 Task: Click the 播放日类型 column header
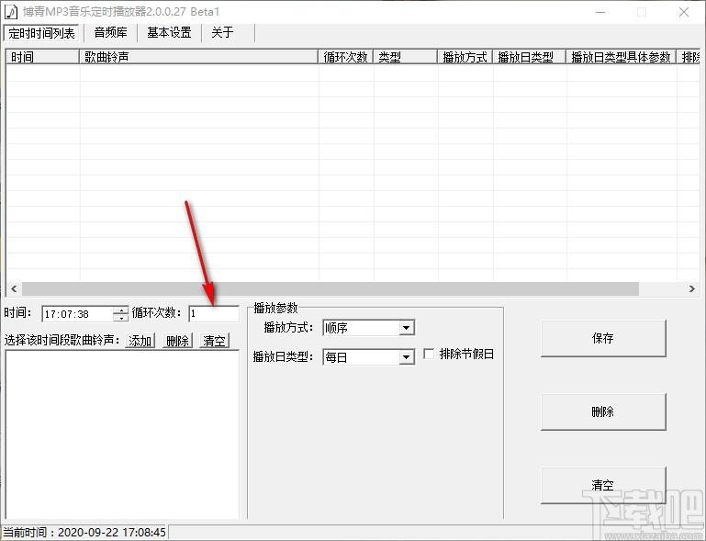pyautogui.click(x=530, y=57)
